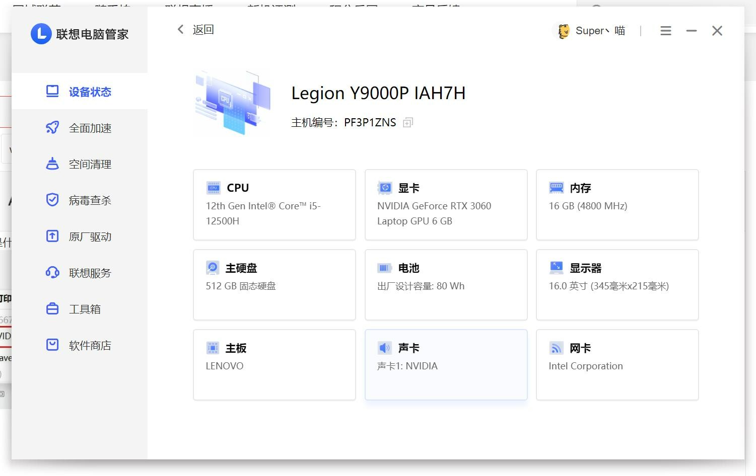
Task: Click the 声卡 speaker icon
Action: [x=385, y=348]
